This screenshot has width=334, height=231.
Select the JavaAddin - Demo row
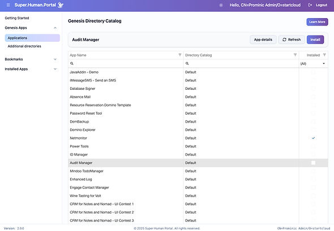coord(198,72)
